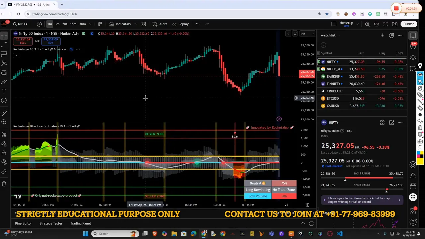Click the Publish button
425x239 pixels.
pos(409,24)
